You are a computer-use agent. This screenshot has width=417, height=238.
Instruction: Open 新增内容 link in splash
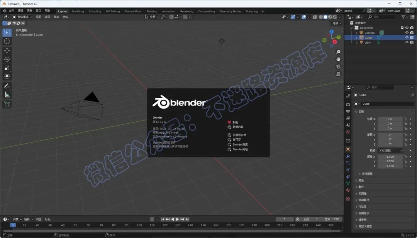(x=236, y=127)
